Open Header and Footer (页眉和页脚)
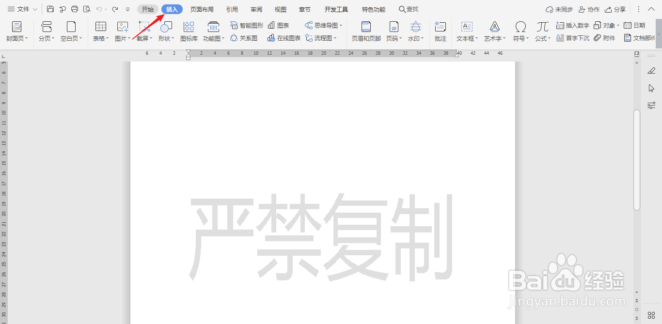The width and height of the screenshot is (662, 324). (x=366, y=31)
